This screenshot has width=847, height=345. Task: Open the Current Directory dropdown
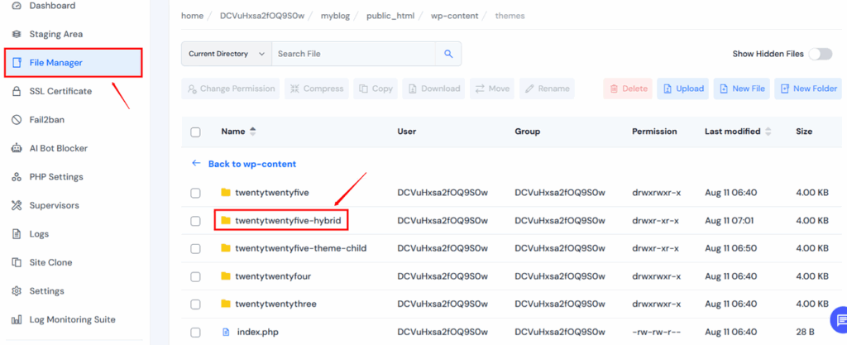(226, 54)
